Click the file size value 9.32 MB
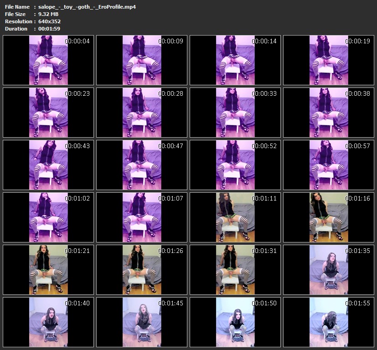 click(49, 14)
